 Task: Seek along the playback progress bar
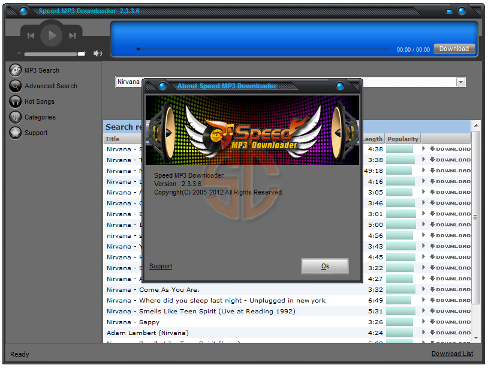(x=263, y=49)
